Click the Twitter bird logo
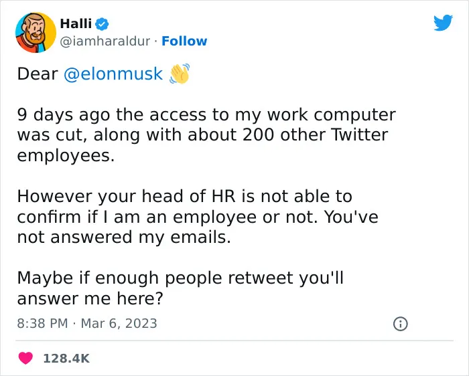 coord(443,23)
